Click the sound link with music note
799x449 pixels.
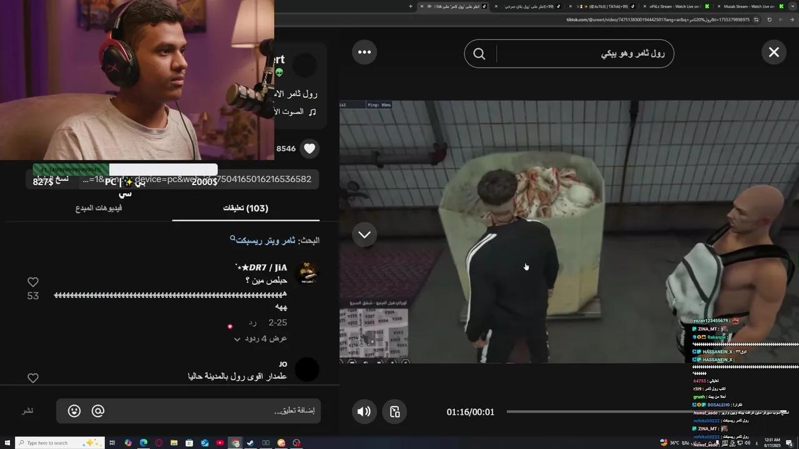tap(295, 112)
